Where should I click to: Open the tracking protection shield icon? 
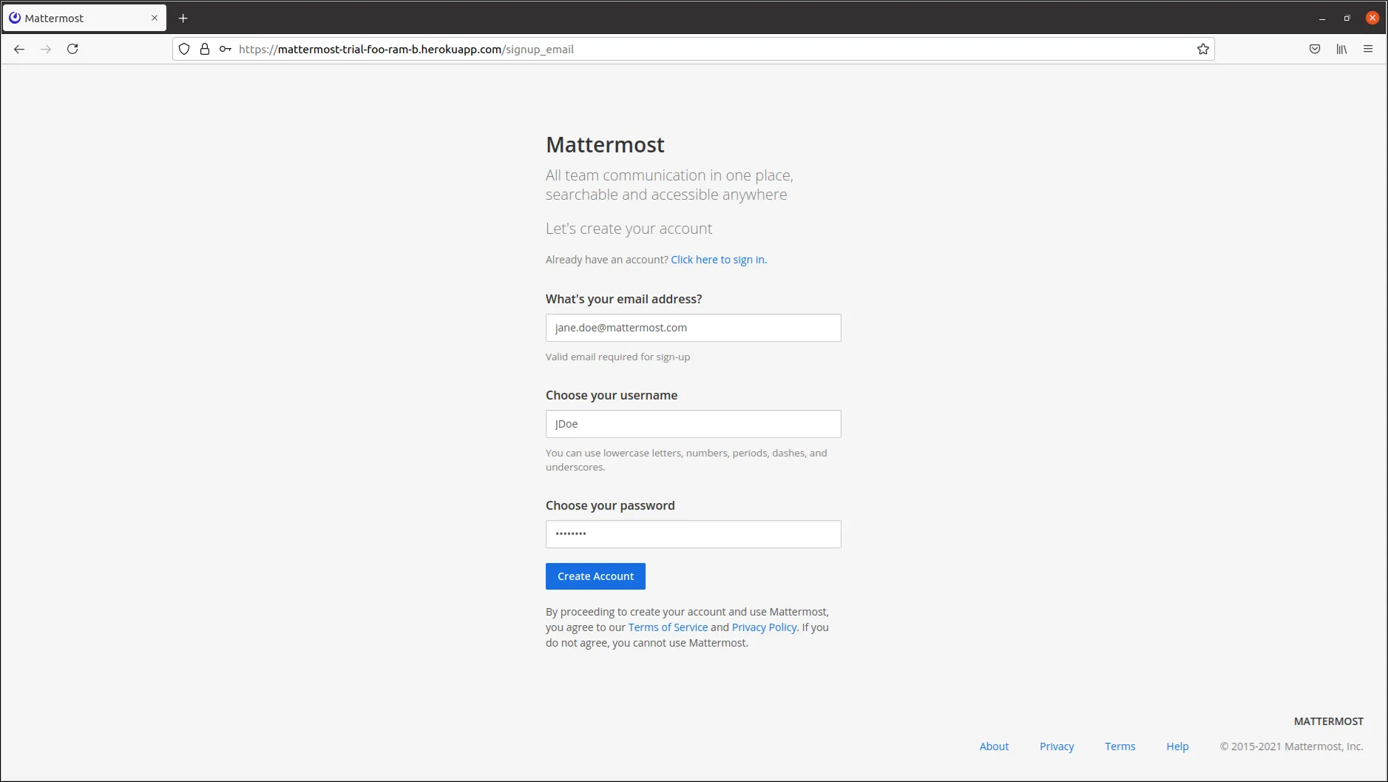click(x=184, y=49)
